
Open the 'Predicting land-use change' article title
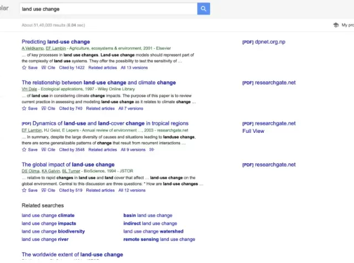[x=55, y=42]
